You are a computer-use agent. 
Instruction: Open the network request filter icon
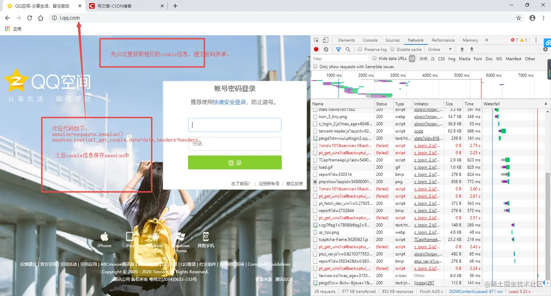[339, 50]
